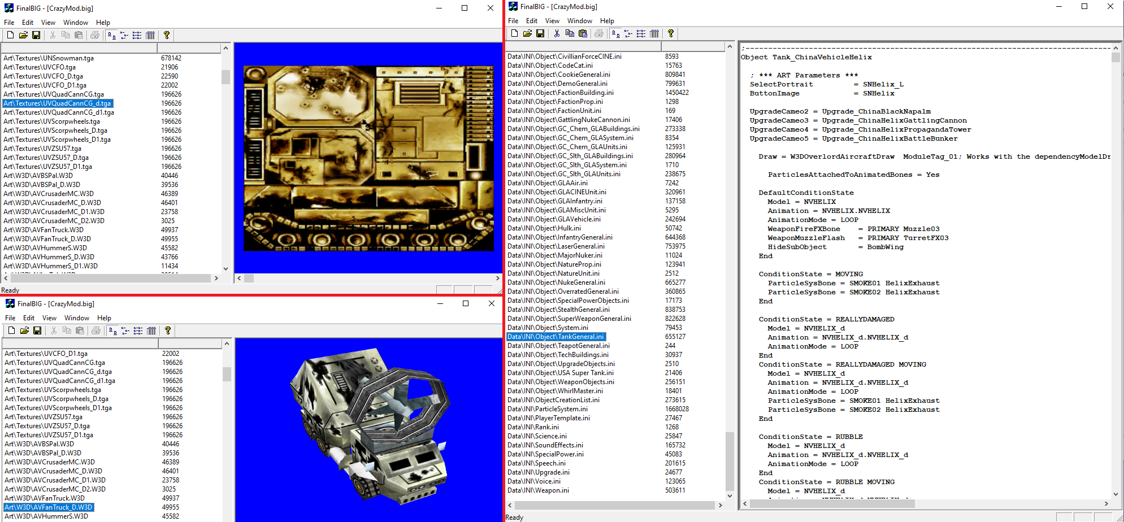Click scroll-down arrow of the Tank_ChinaVehicleHelix code pane
Screen dimensions: 1124x522
1115,494
